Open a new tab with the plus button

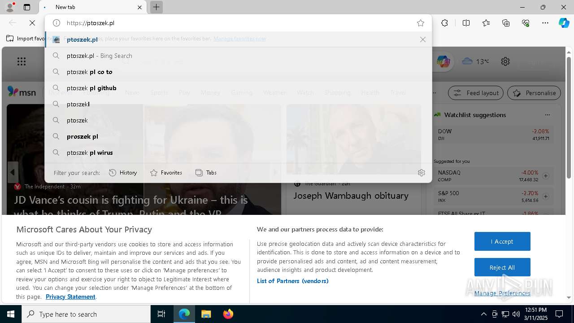156,7
